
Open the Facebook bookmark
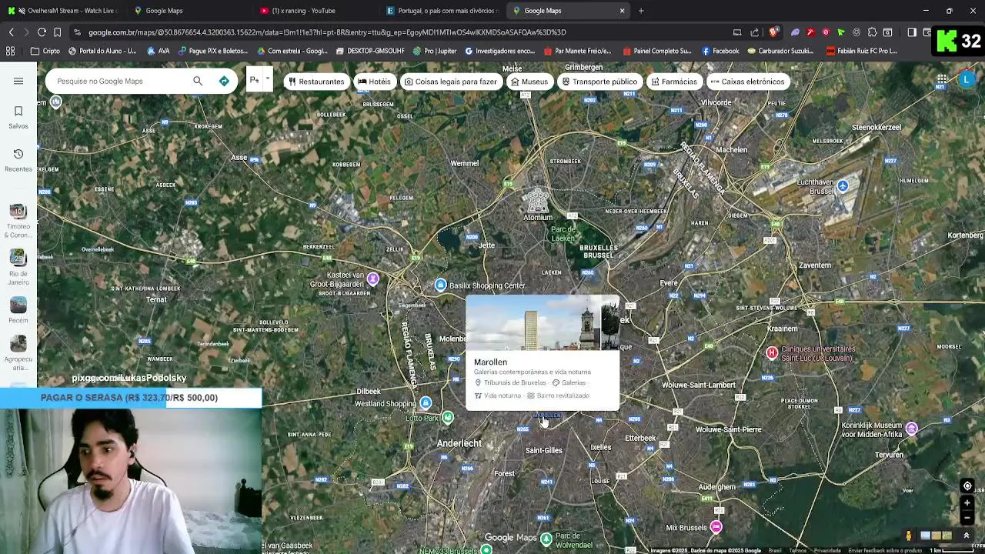tap(720, 51)
